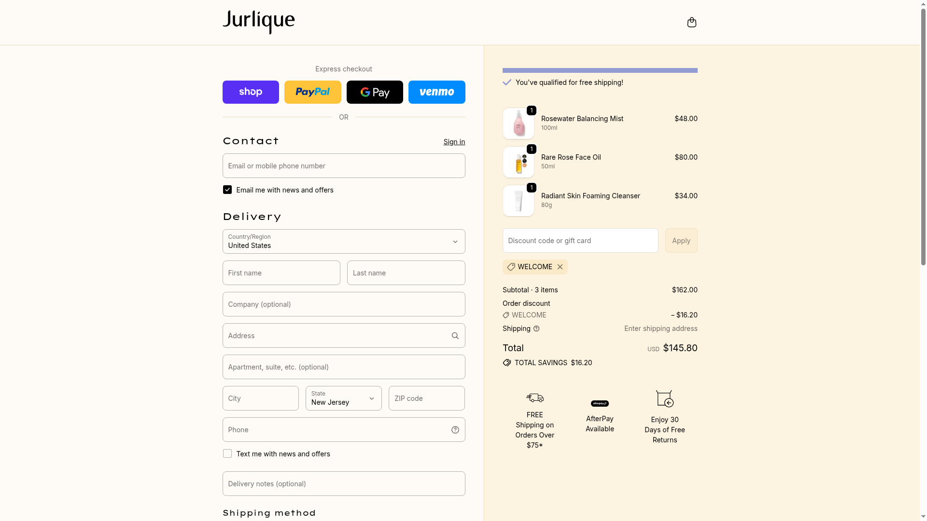Remove the WELCOME discount code tag

pyautogui.click(x=560, y=267)
